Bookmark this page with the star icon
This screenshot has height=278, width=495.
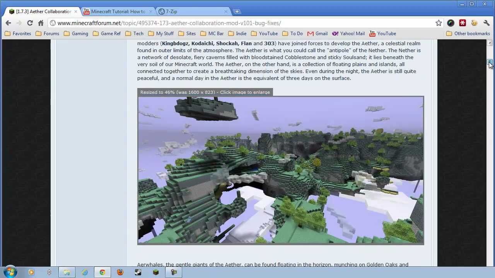pos(439,23)
